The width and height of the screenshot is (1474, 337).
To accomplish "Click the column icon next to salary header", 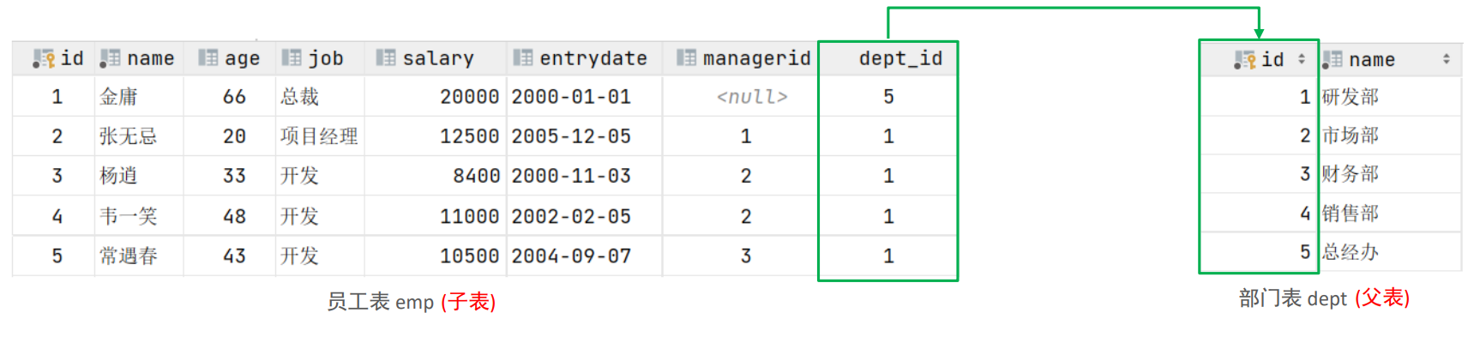I will 386,57.
